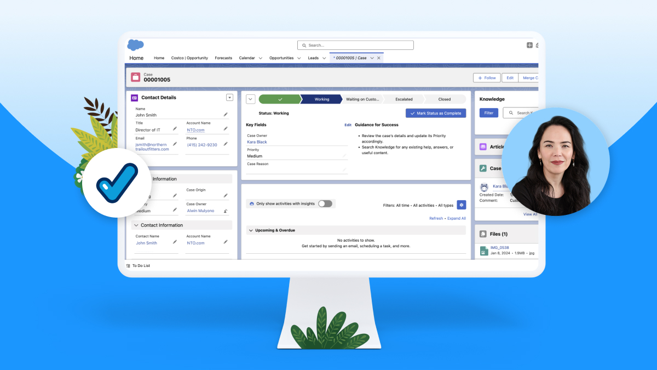Viewport: 657px width, 370px height.
Task: Click the Einstein bot avatar next to Kara Black
Action: click(x=484, y=187)
